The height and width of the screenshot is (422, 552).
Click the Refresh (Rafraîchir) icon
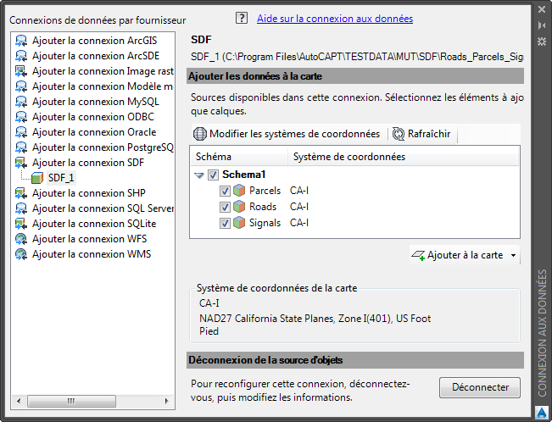(399, 134)
